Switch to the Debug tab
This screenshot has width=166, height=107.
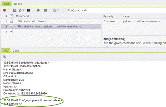[18, 4]
